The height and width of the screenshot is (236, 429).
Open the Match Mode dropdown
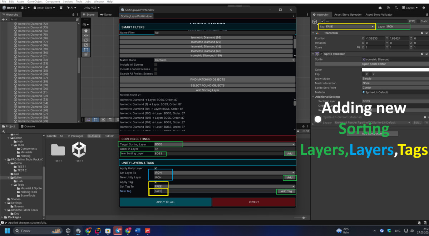pyautogui.click(x=225, y=60)
